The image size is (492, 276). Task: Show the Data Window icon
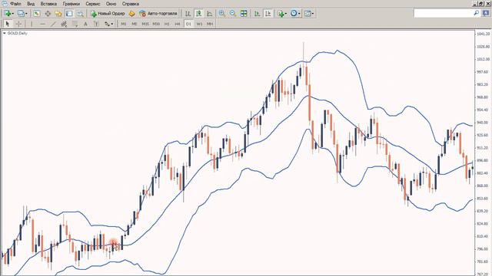[x=48, y=14]
